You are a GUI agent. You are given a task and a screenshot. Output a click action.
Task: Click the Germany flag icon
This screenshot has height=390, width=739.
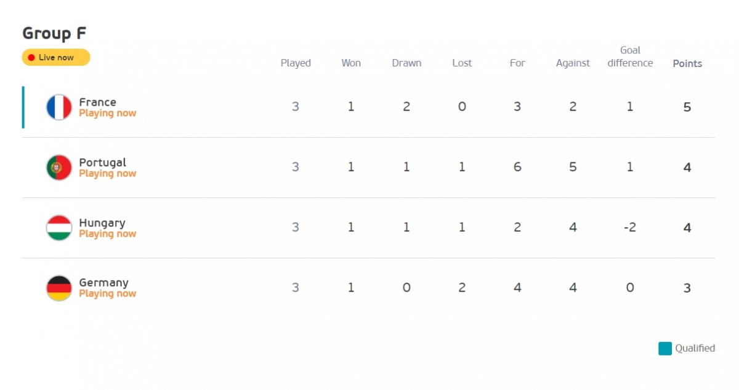[x=59, y=288]
